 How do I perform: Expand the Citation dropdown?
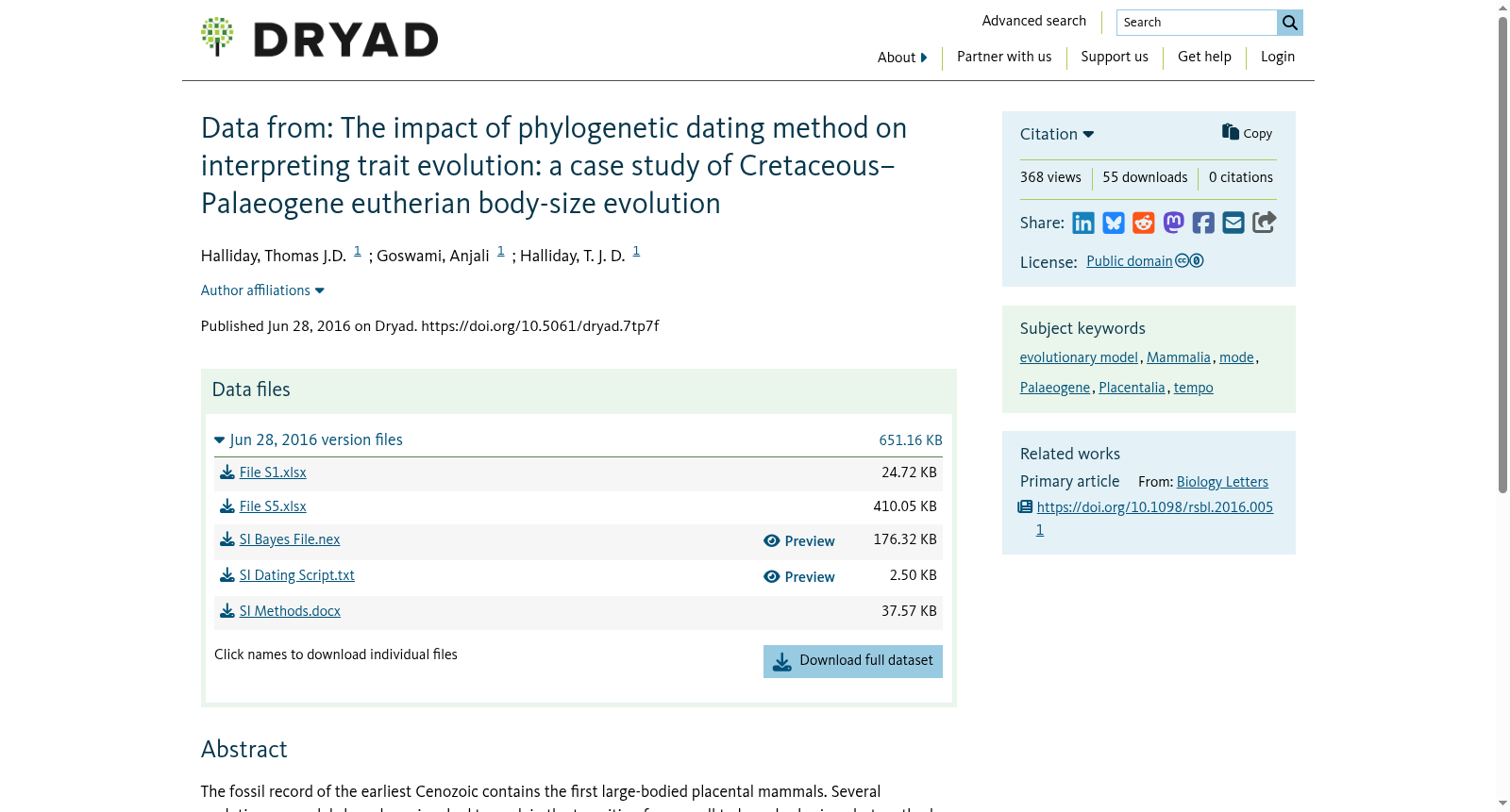pos(1057,134)
